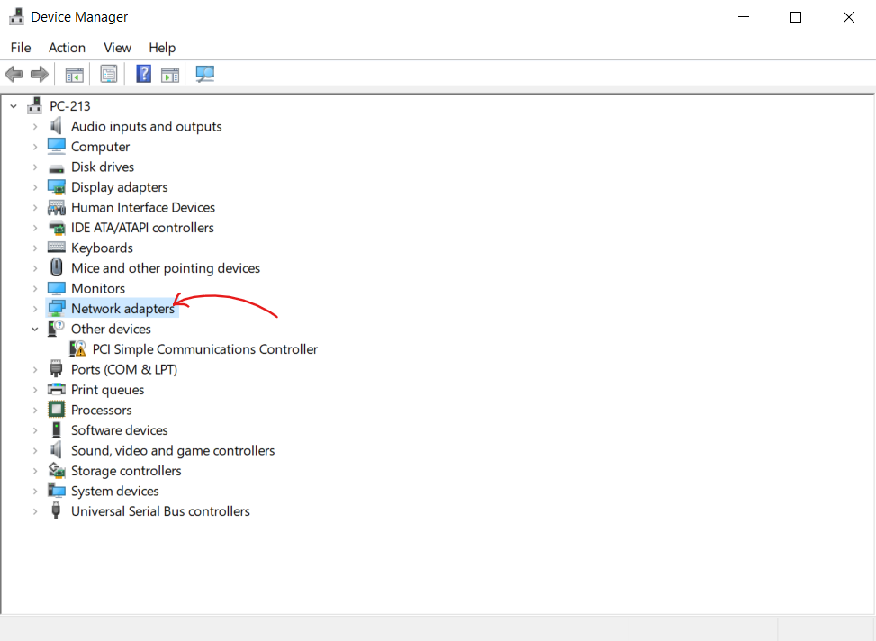Select Sound, video and game controllers
Viewport: 876px width, 641px height.
(173, 450)
